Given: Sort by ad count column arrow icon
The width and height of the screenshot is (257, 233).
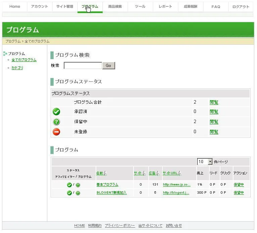Looking at the screenshot, I should coord(158,173).
